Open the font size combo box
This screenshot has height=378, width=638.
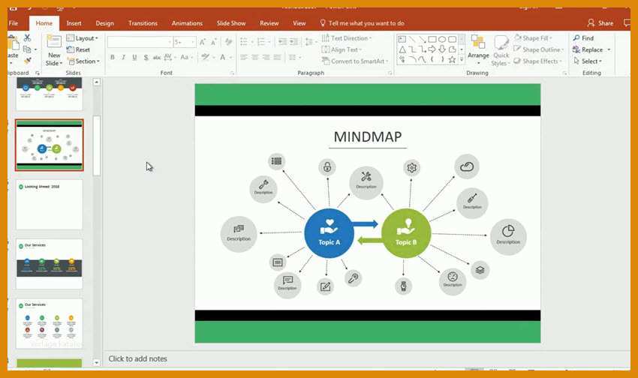click(x=185, y=42)
